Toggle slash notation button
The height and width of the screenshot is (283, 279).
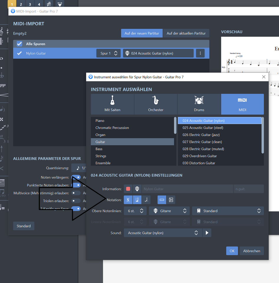(146, 200)
